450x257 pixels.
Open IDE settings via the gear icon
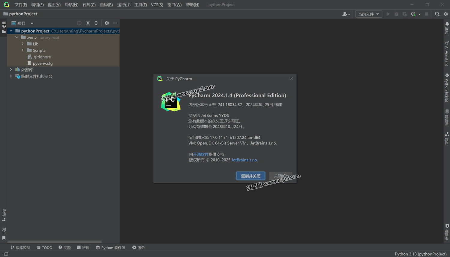[x=445, y=14]
